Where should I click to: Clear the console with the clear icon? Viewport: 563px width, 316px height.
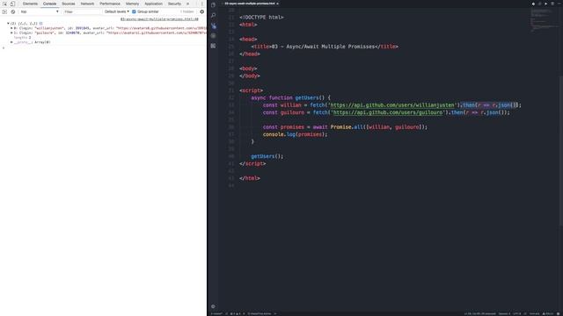click(13, 11)
